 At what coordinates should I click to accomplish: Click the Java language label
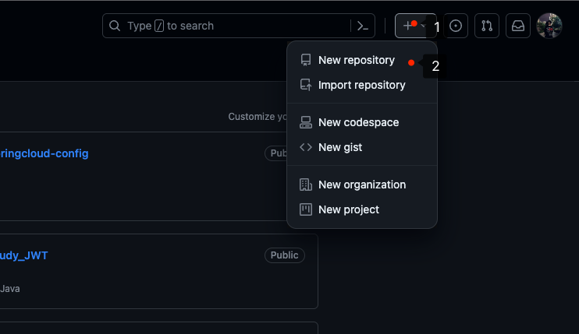pyautogui.click(x=10, y=289)
